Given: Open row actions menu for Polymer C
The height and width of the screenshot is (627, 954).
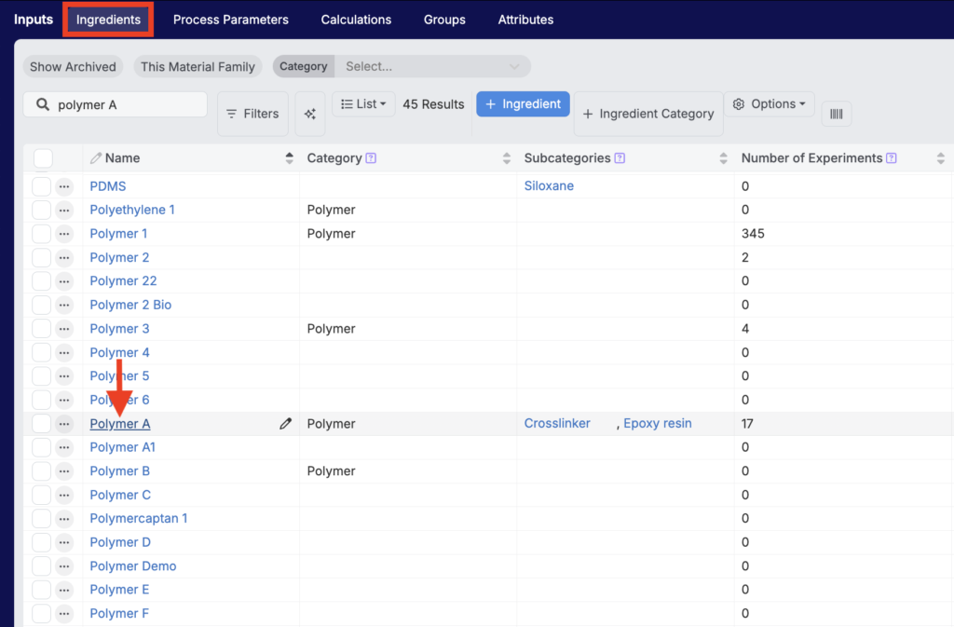Looking at the screenshot, I should pos(64,495).
